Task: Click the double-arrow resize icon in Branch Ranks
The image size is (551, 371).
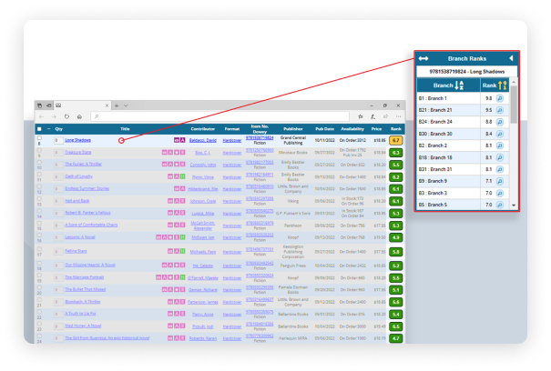Action: [x=423, y=58]
